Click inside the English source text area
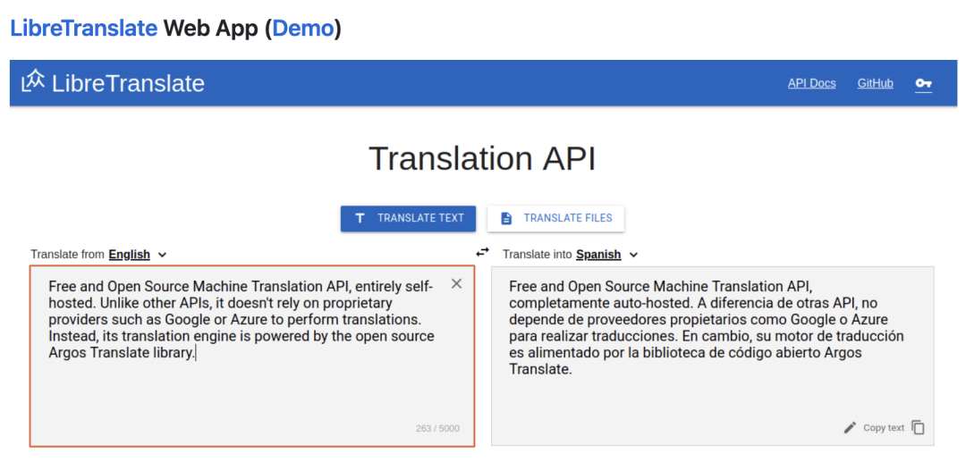 pos(252,356)
